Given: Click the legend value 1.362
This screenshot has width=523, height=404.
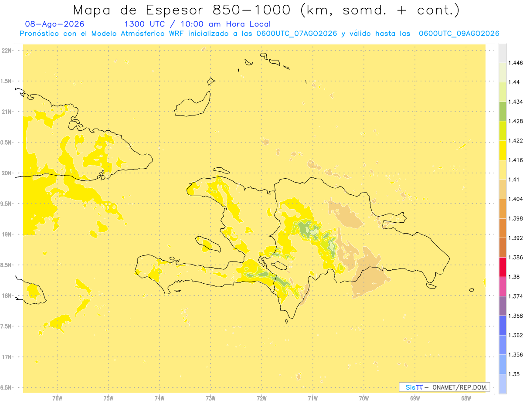Looking at the screenshot, I should (x=516, y=335).
